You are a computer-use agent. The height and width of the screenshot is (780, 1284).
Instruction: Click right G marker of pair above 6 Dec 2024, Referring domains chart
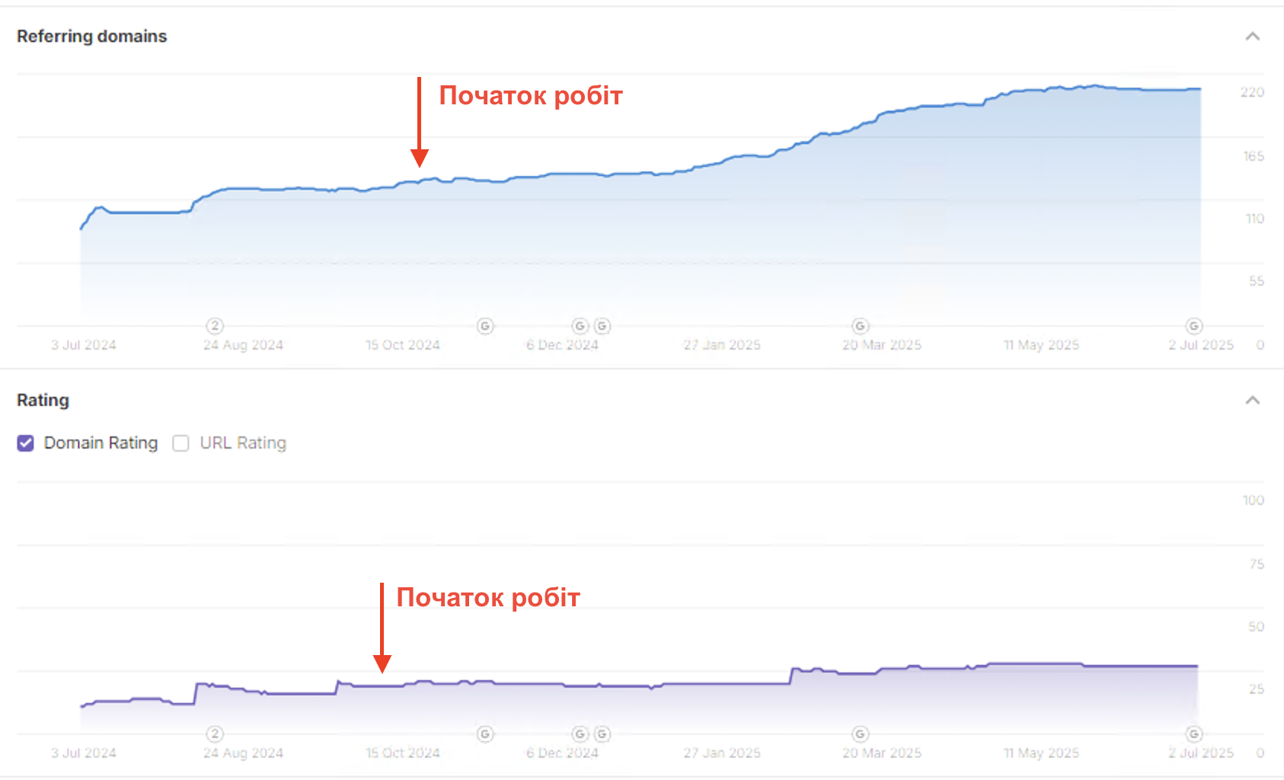[602, 326]
